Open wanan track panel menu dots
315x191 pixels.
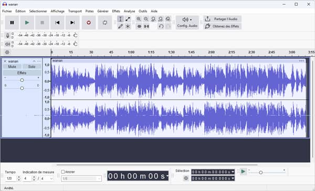(x=39, y=61)
